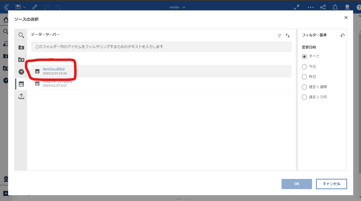Click the upload files icon in dialog sidebar
This screenshot has height=201, width=361.
tap(21, 96)
